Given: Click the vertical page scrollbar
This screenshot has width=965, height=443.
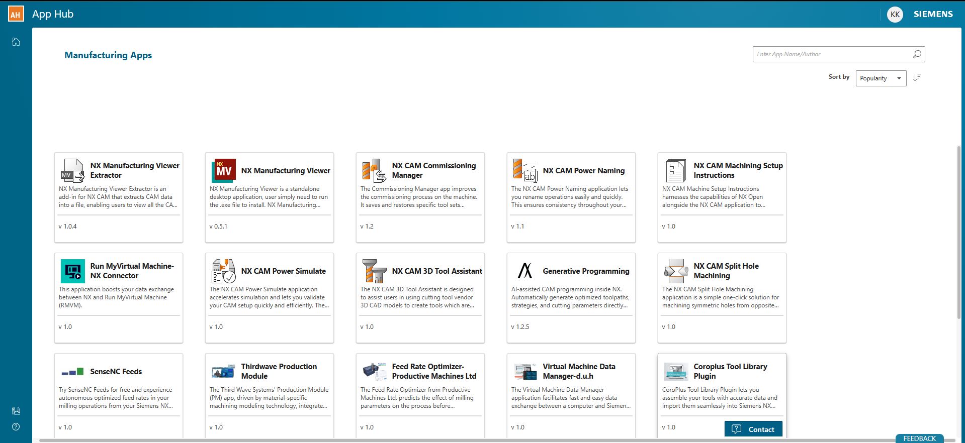Looking at the screenshot, I should (x=958, y=231).
